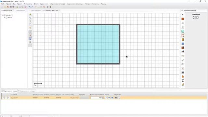Select the arrow pointer tool in tools panel
This screenshot has width=208, height=117.
[183, 15]
